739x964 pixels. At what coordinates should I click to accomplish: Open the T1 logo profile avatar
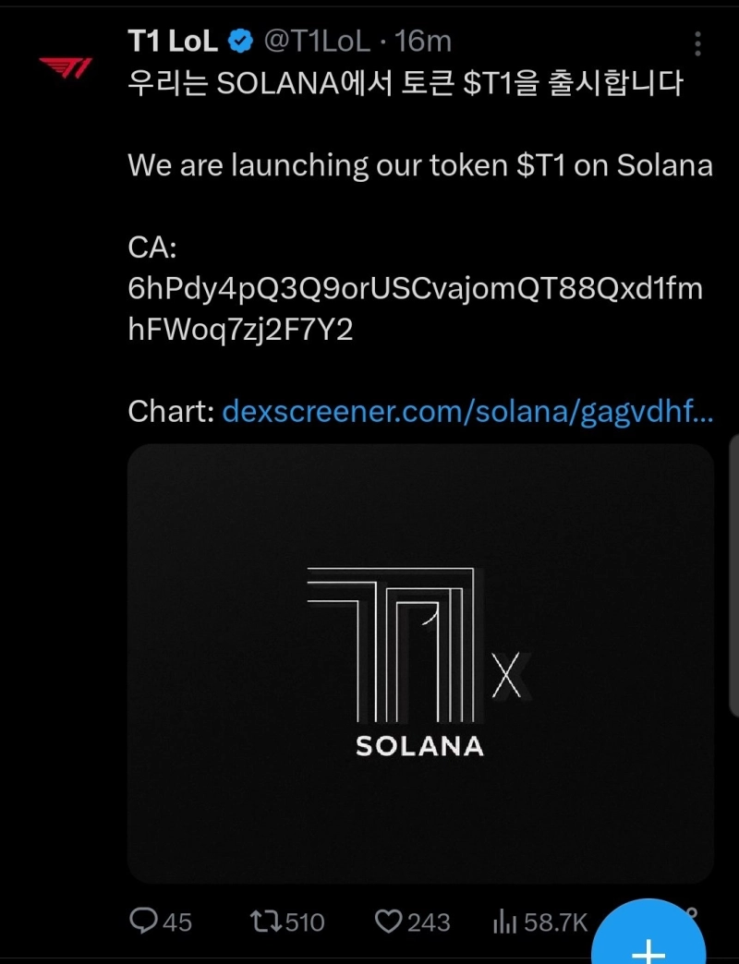coord(65,67)
